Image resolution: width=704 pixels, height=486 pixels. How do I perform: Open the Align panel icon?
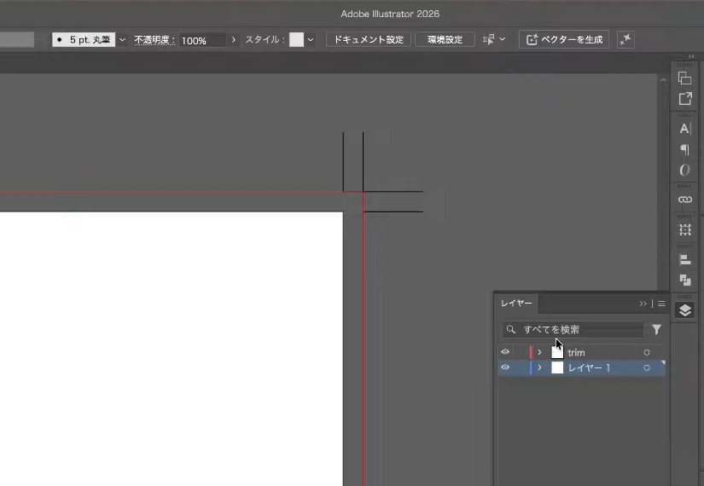point(684,260)
